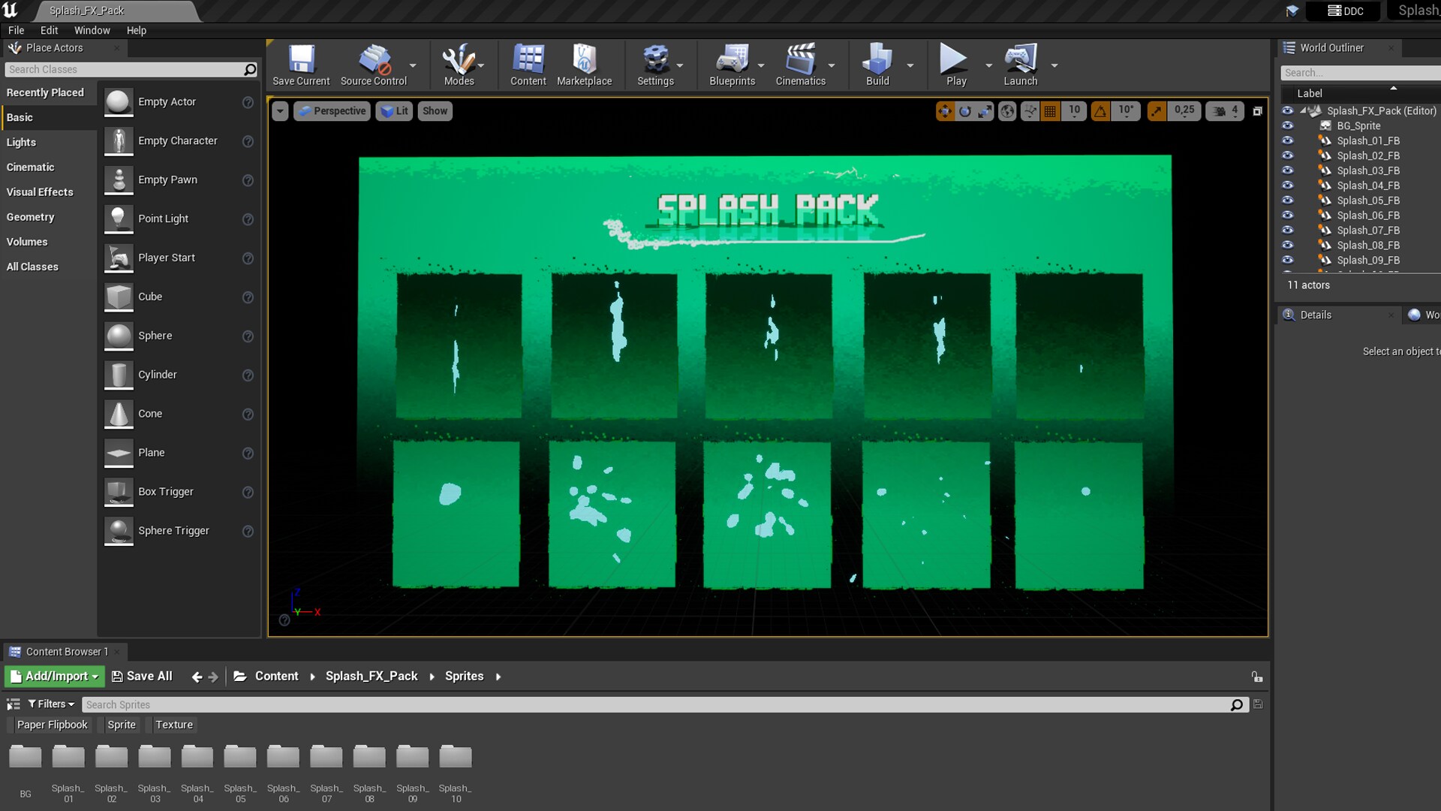The height and width of the screenshot is (811, 1441).
Task: Click the Marketplace toolbar icon
Action: pyautogui.click(x=584, y=65)
